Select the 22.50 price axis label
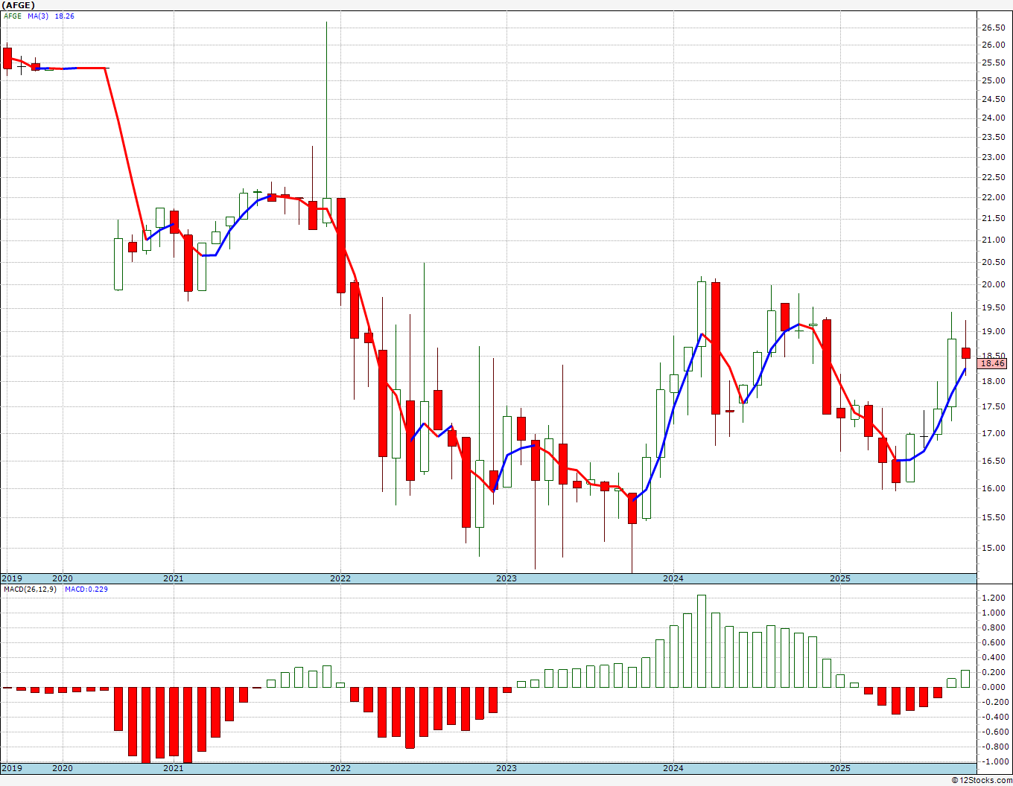 coord(993,176)
